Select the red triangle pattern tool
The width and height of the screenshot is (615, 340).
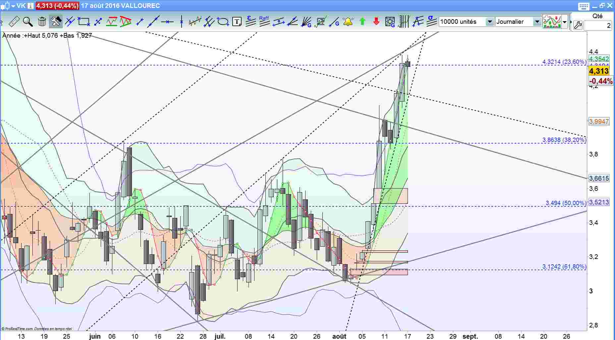(x=126, y=22)
